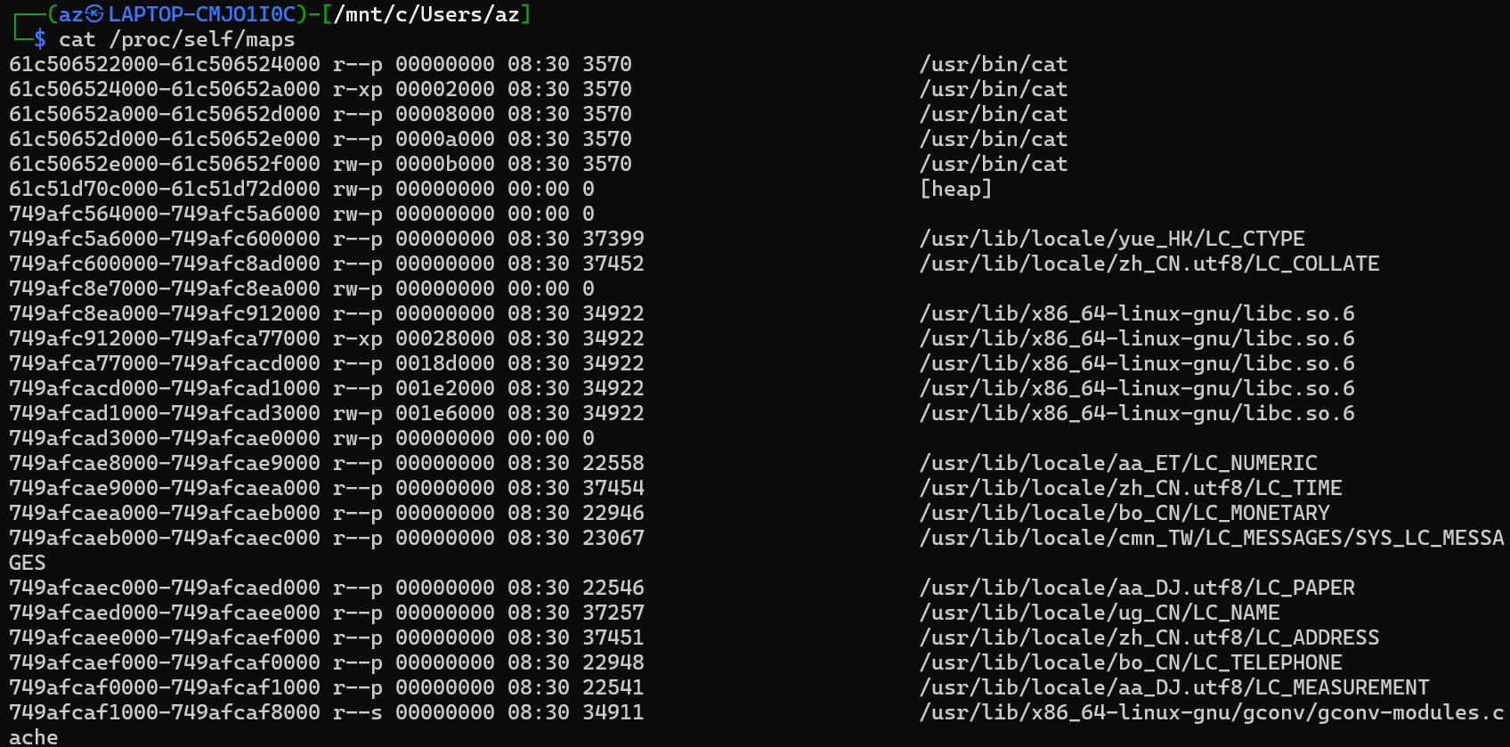
Task: Click the gconv-modules.c path on the last mapping
Action: click(x=1211, y=712)
